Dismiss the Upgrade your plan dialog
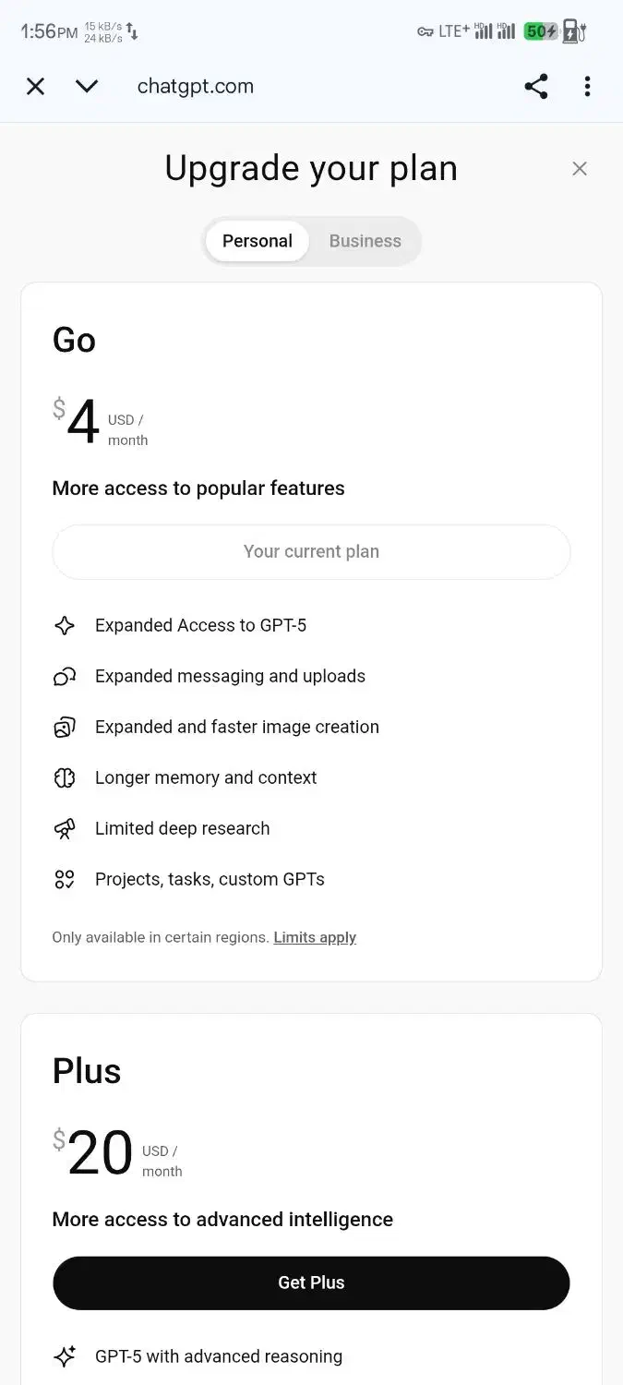 tap(580, 169)
